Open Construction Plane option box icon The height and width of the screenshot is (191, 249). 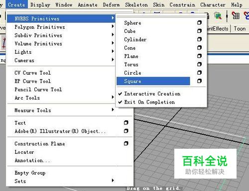[126, 143]
